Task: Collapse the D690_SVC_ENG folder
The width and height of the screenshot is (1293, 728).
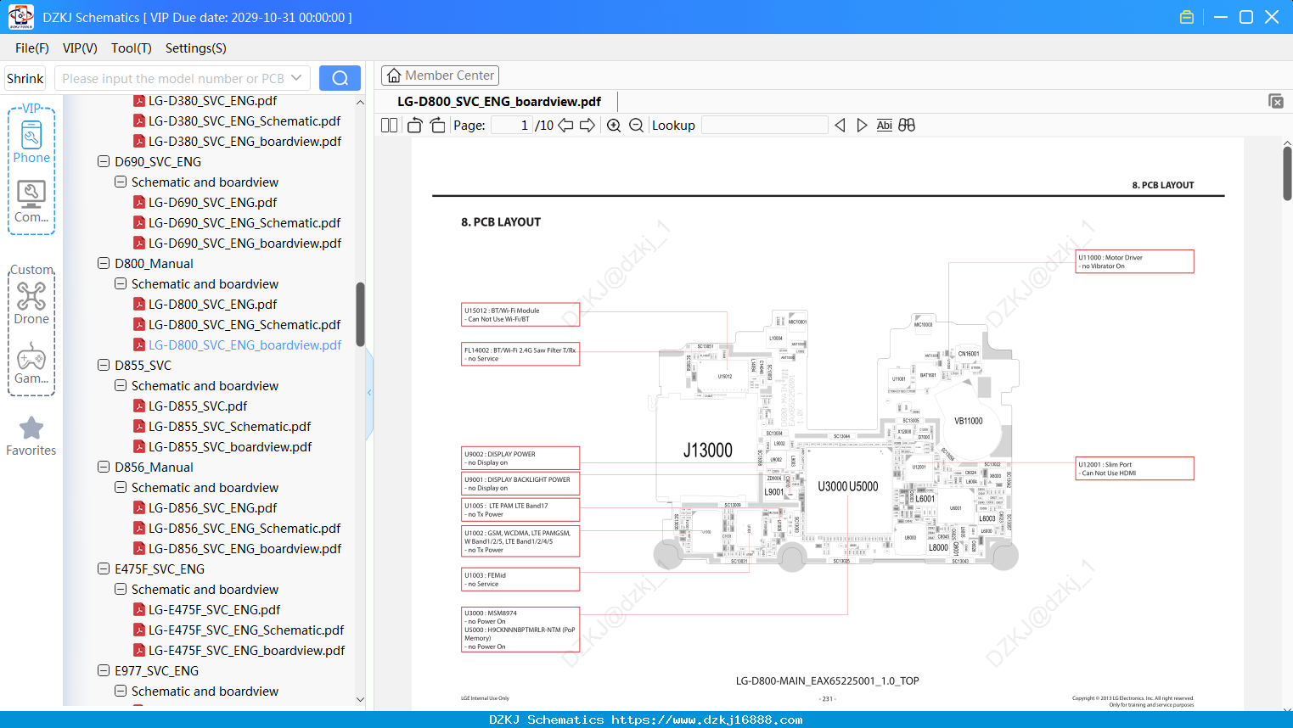Action: 104,161
